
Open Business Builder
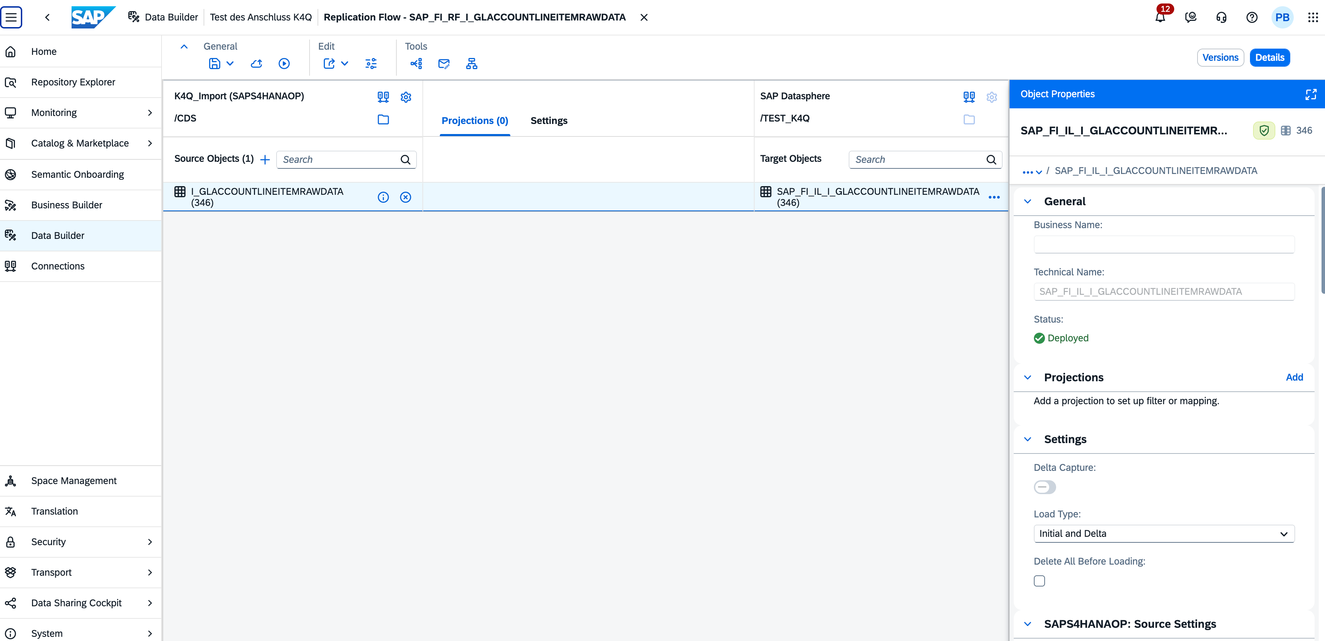(x=81, y=205)
